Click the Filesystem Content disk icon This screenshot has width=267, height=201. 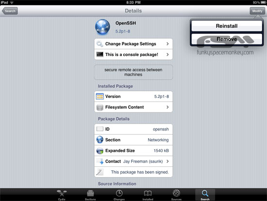coord(100,107)
